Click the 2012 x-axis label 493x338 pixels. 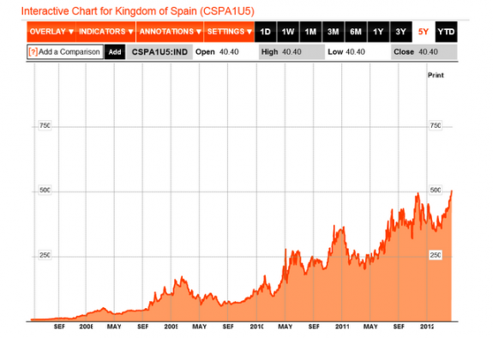pyautogui.click(x=427, y=327)
